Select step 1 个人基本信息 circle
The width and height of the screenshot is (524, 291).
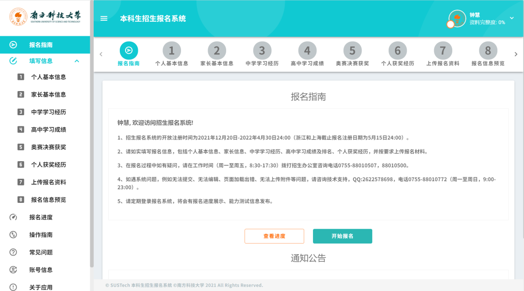[171, 51]
